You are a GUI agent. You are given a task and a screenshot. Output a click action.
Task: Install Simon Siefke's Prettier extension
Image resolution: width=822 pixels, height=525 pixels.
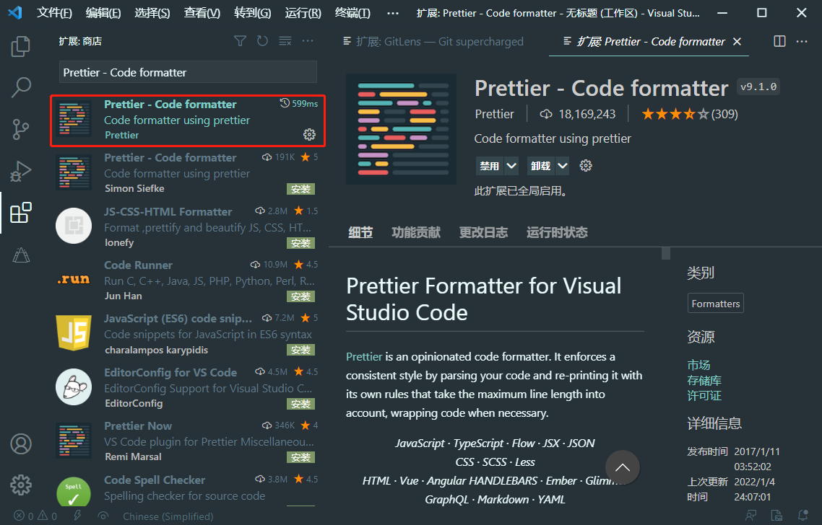(x=301, y=189)
